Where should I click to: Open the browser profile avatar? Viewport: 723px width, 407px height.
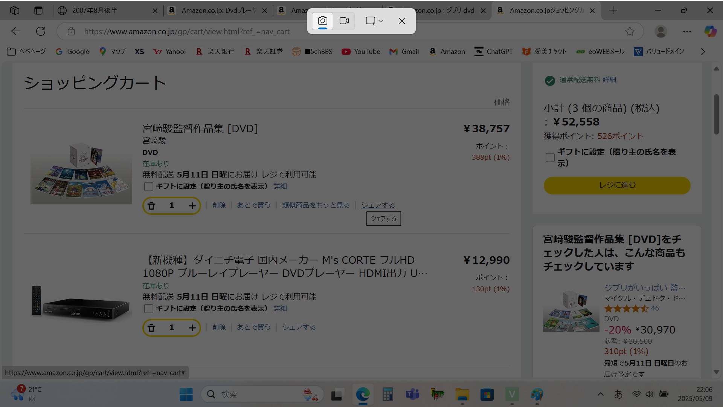(x=661, y=31)
